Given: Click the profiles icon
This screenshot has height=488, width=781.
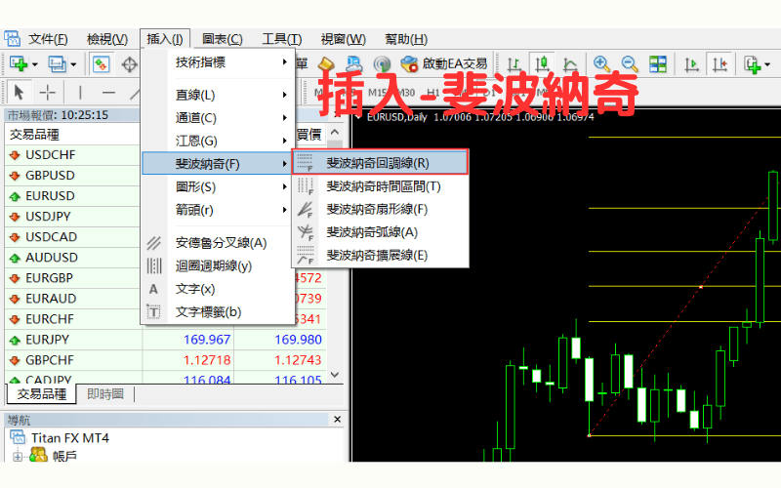Looking at the screenshot, I should pyautogui.click(x=57, y=64).
